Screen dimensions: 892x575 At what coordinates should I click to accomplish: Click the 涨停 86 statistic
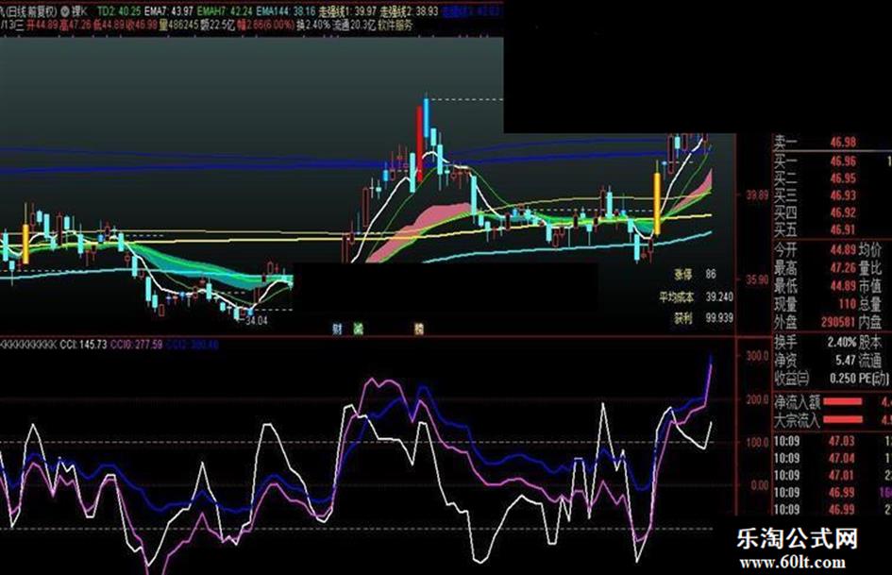[695, 275]
